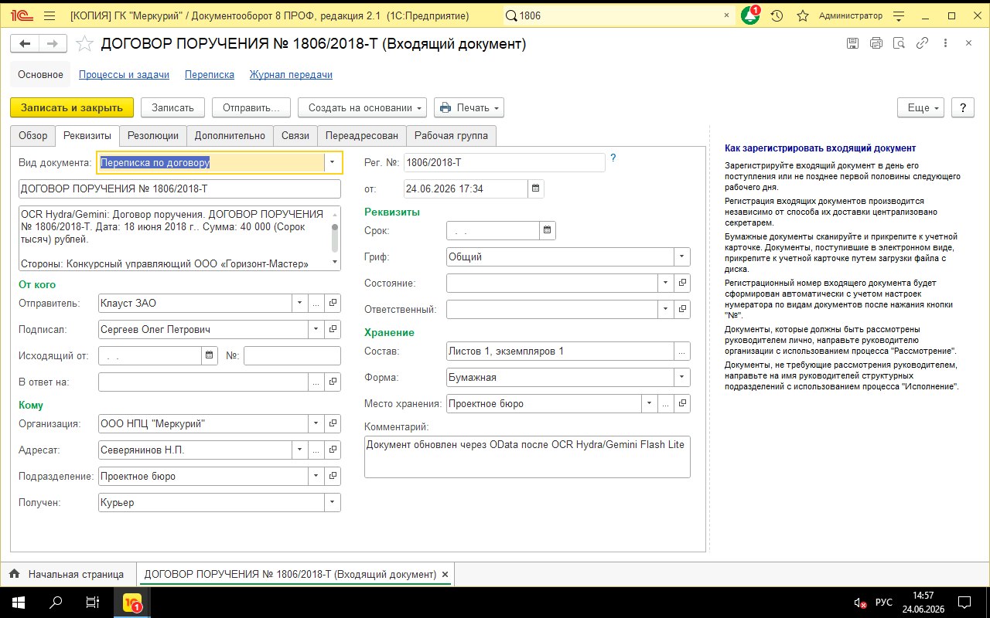Screen dimensions: 990x618
Task: Open the history clock icon
Action: (x=777, y=15)
